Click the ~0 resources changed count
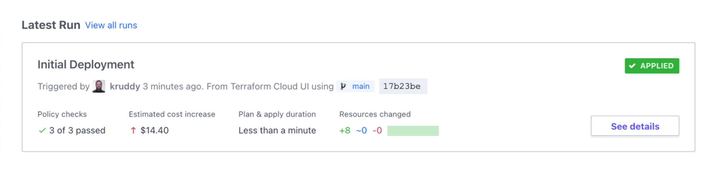The width and height of the screenshot is (718, 182). pyautogui.click(x=361, y=130)
